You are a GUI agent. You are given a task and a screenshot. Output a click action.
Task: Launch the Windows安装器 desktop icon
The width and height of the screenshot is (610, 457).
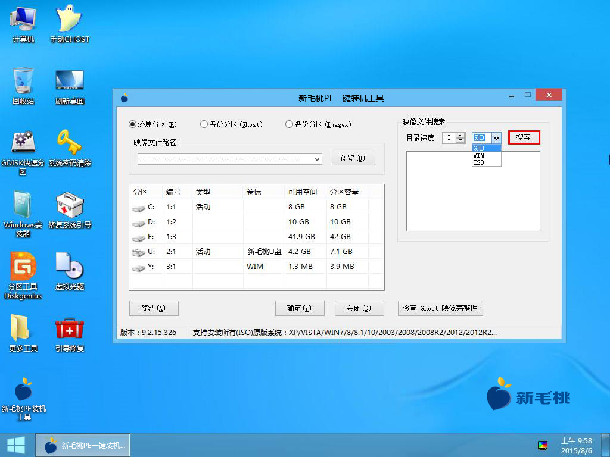pos(23,214)
